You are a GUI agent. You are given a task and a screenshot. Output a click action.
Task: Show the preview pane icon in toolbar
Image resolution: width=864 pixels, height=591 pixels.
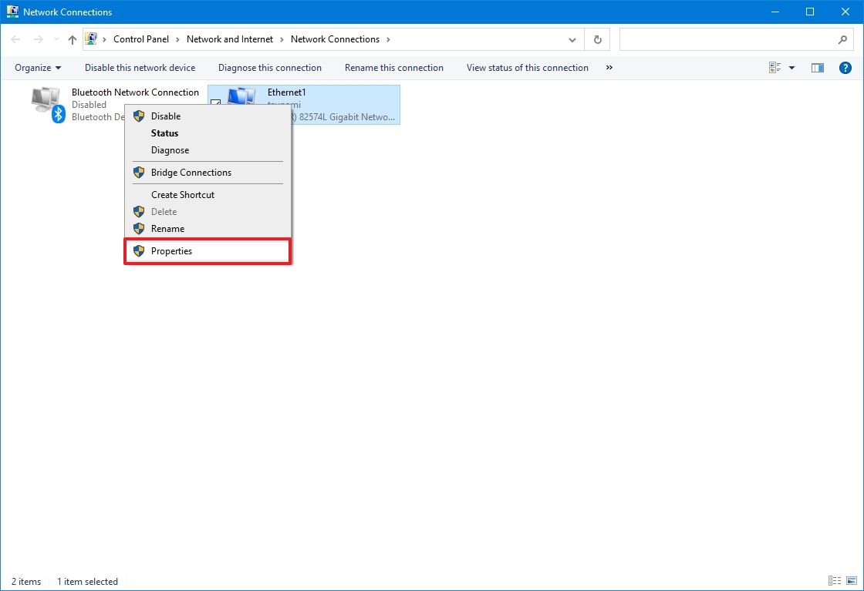(x=817, y=67)
